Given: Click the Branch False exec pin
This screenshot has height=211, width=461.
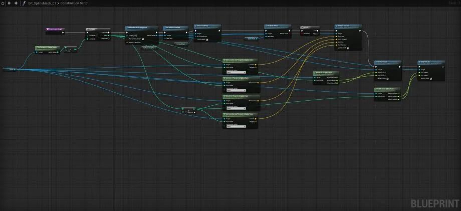Looking at the screenshot, I should [x=318, y=34].
